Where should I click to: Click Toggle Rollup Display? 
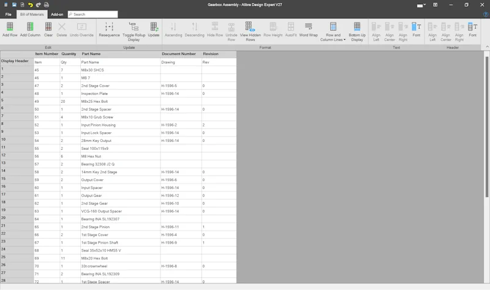pyautogui.click(x=134, y=32)
